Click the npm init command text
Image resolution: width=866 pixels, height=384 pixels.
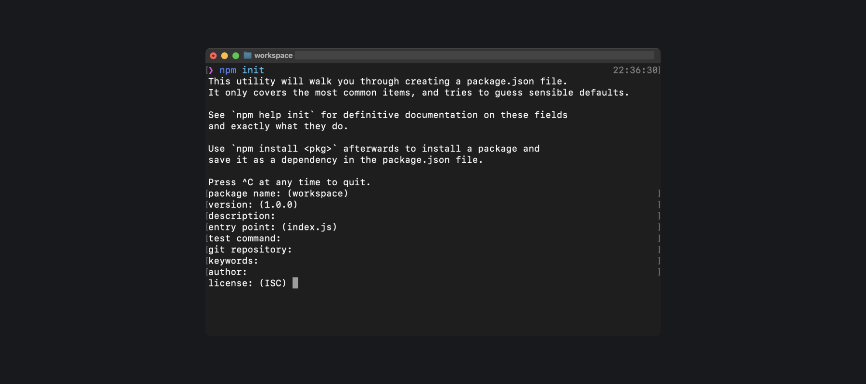242,70
